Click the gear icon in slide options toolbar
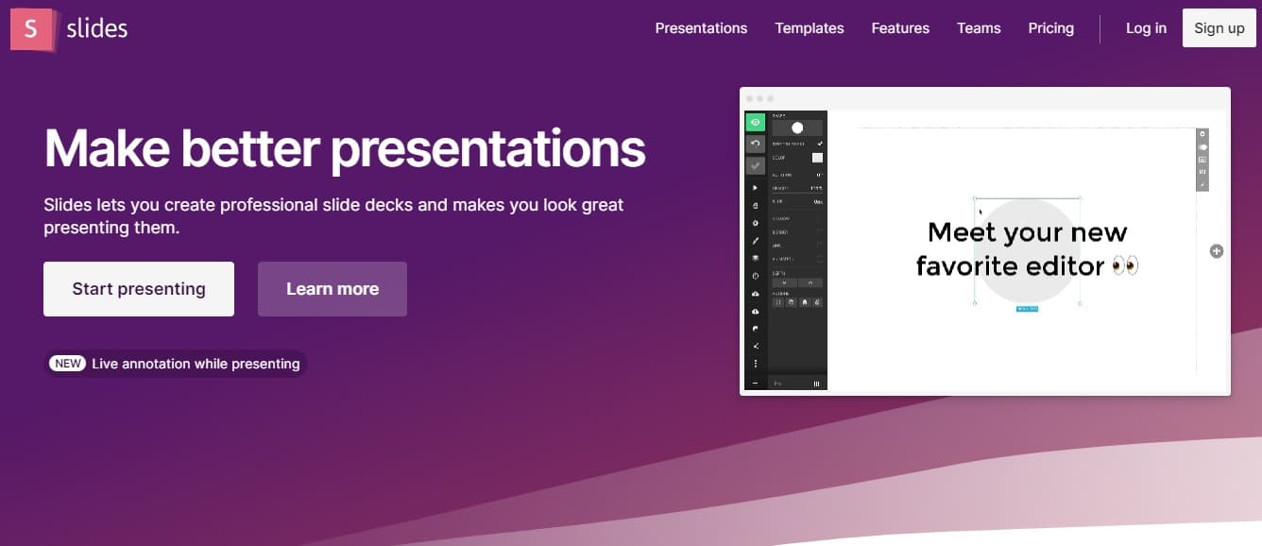The image size is (1262, 546). click(x=1202, y=134)
